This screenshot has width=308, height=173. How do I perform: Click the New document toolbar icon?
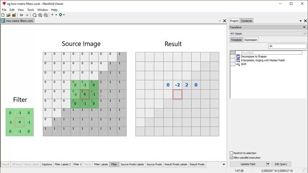click(3, 15)
